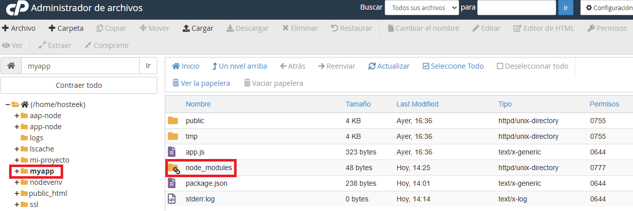
Task: Click the Mover toolbar button
Action: click(154, 28)
